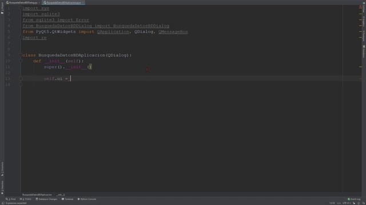Click the tool window toggle icon bottom-left corner
This screenshot has width=366, height=205.
(x=3, y=203)
